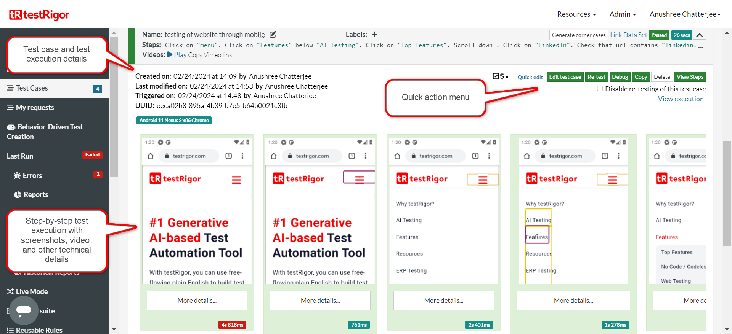This screenshot has width=732, height=334.
Task: Open Reports in the sidebar
Action: coord(32,195)
